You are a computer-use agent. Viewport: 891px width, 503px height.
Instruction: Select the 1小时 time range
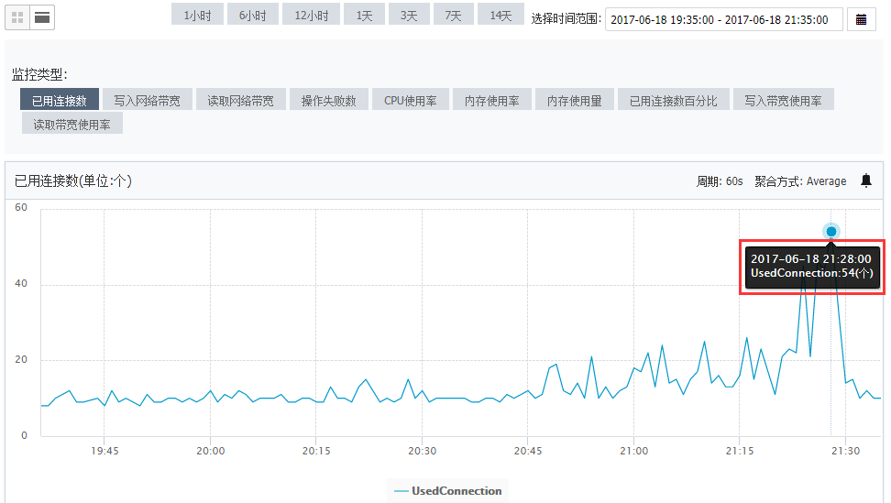point(198,14)
